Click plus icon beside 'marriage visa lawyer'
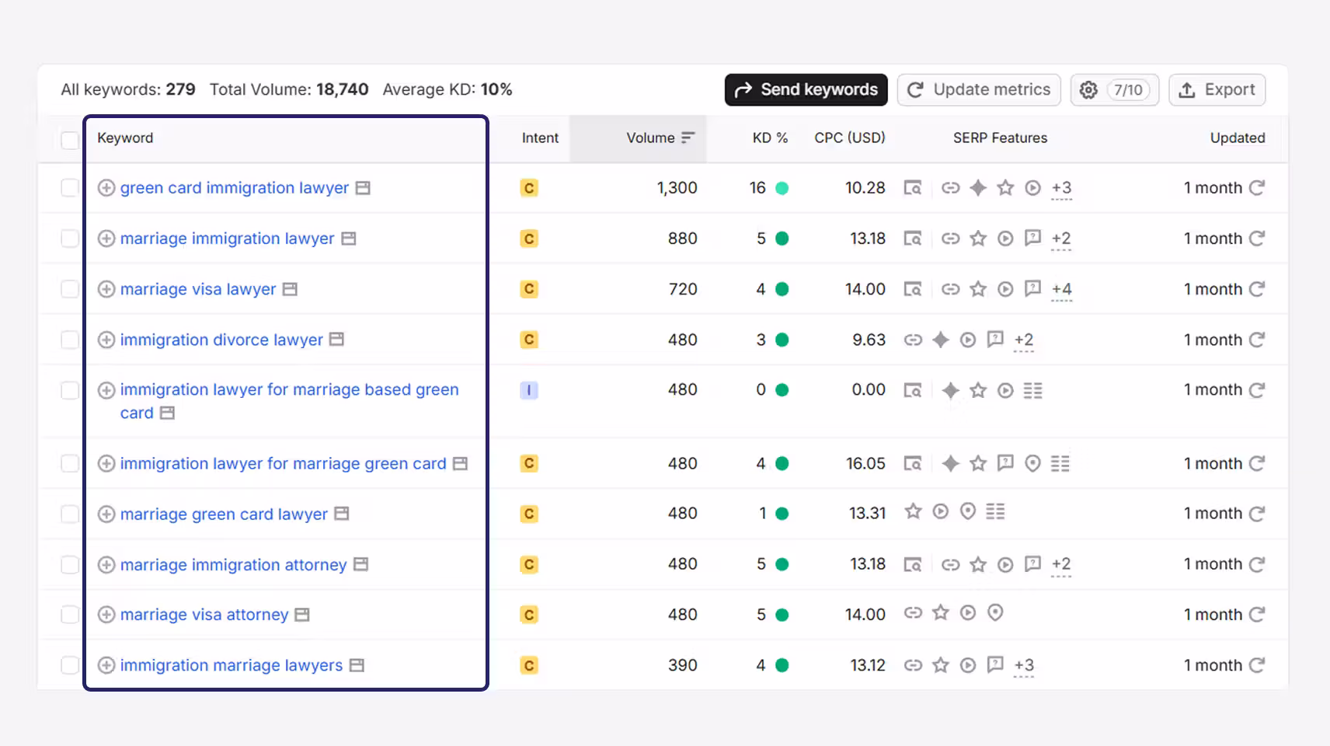Image resolution: width=1330 pixels, height=746 pixels. point(106,289)
